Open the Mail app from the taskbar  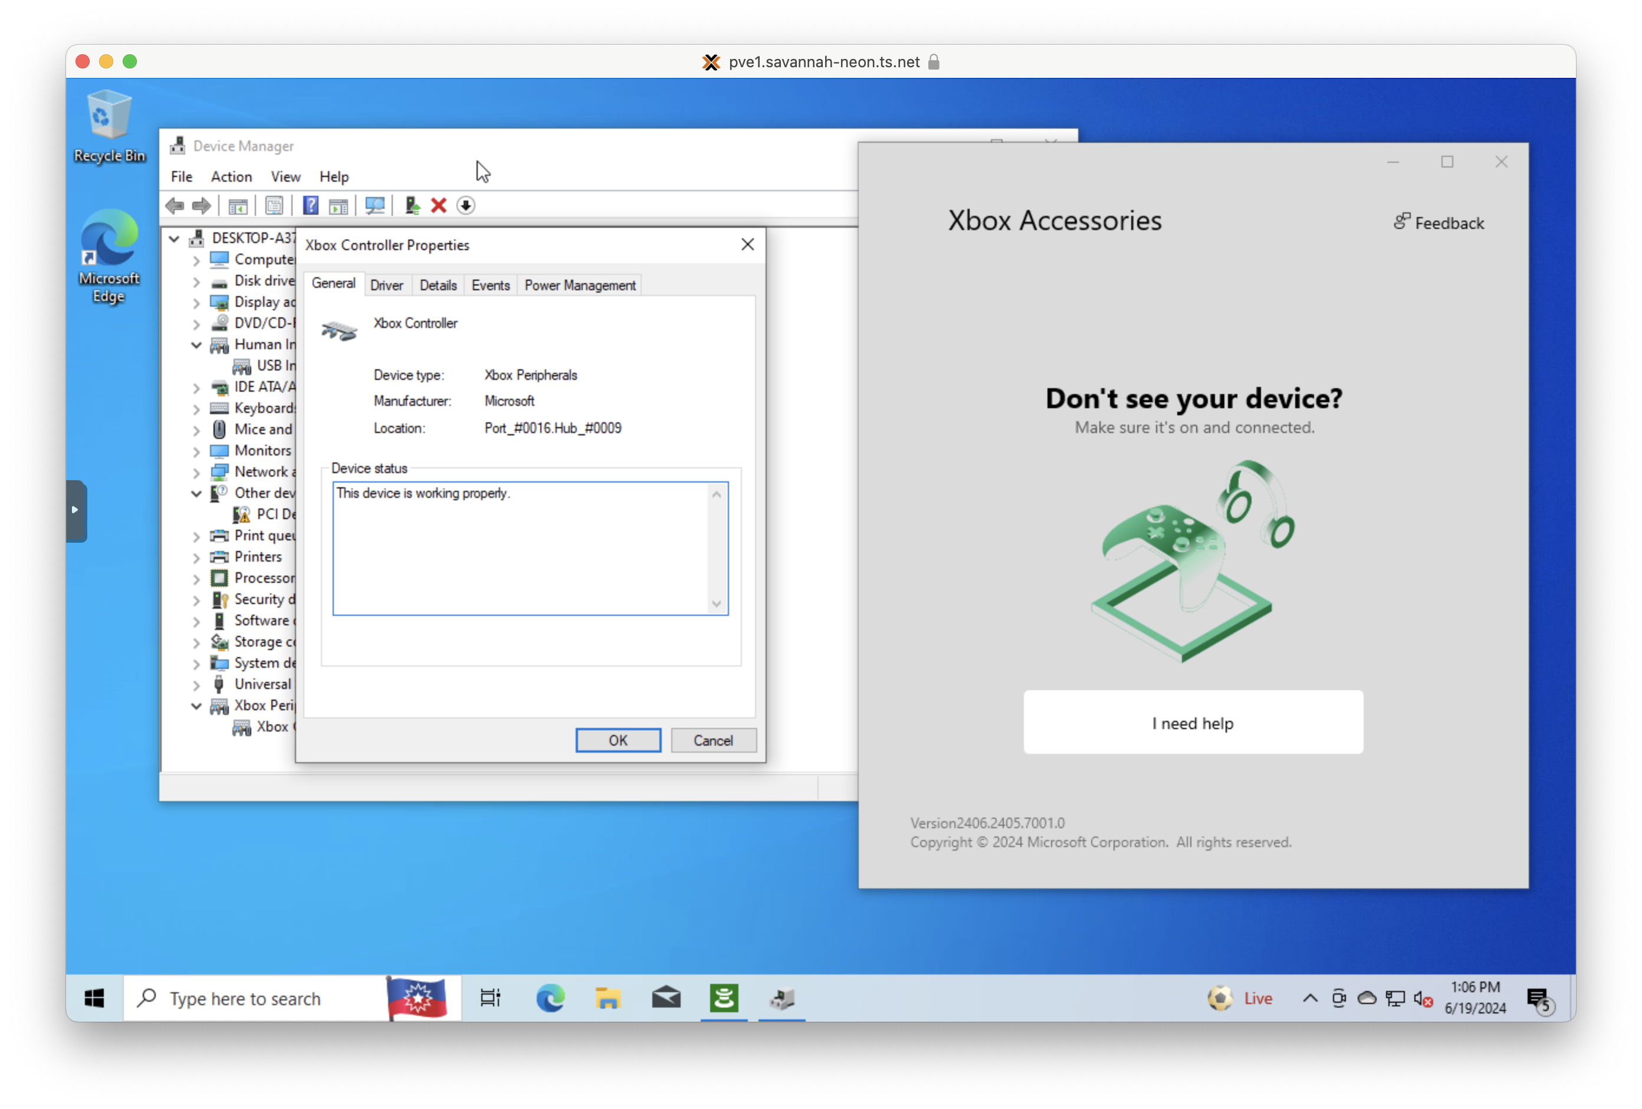(x=665, y=998)
